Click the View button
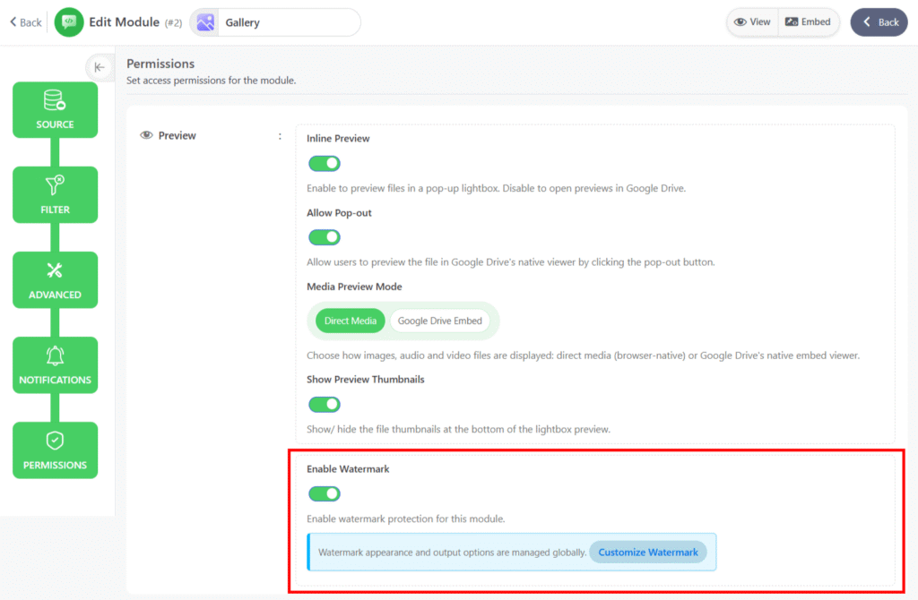The width and height of the screenshot is (918, 600). point(752,22)
